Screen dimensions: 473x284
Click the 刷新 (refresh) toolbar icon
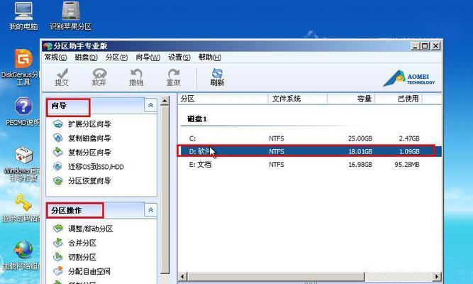pos(217,77)
